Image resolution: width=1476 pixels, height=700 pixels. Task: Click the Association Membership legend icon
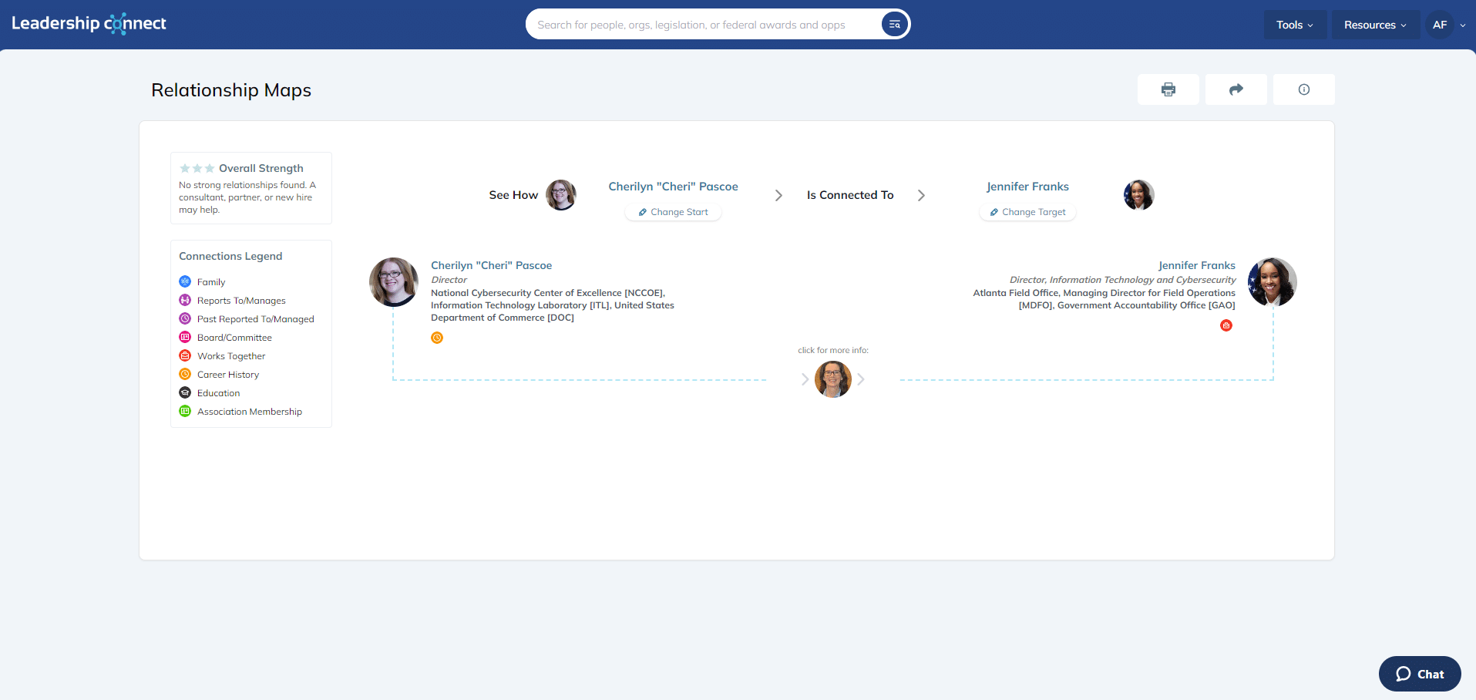click(185, 411)
